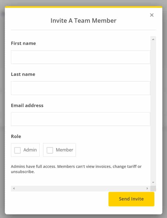Click the Admins have full access note
The width and height of the screenshot is (167, 218).
pyautogui.click(x=76, y=169)
